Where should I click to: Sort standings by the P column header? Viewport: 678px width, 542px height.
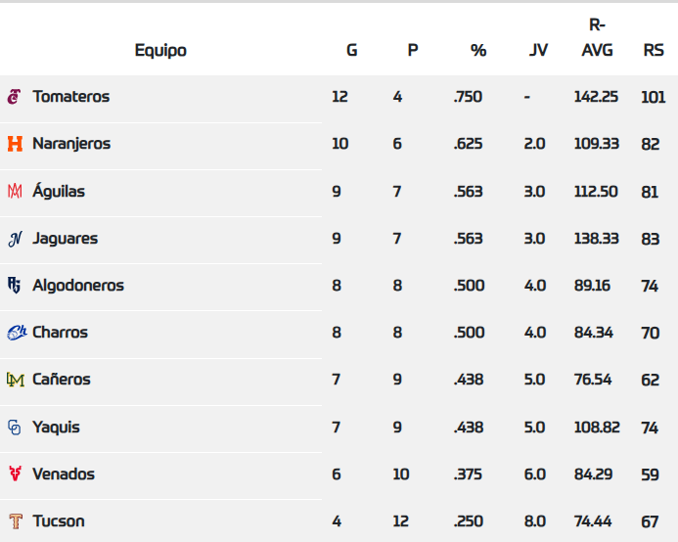413,50
